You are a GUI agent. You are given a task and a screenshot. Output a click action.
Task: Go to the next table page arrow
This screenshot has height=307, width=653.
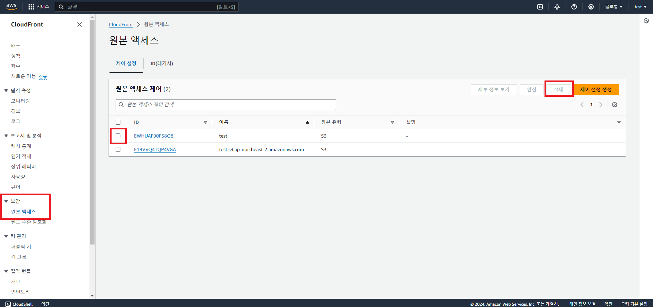601,105
